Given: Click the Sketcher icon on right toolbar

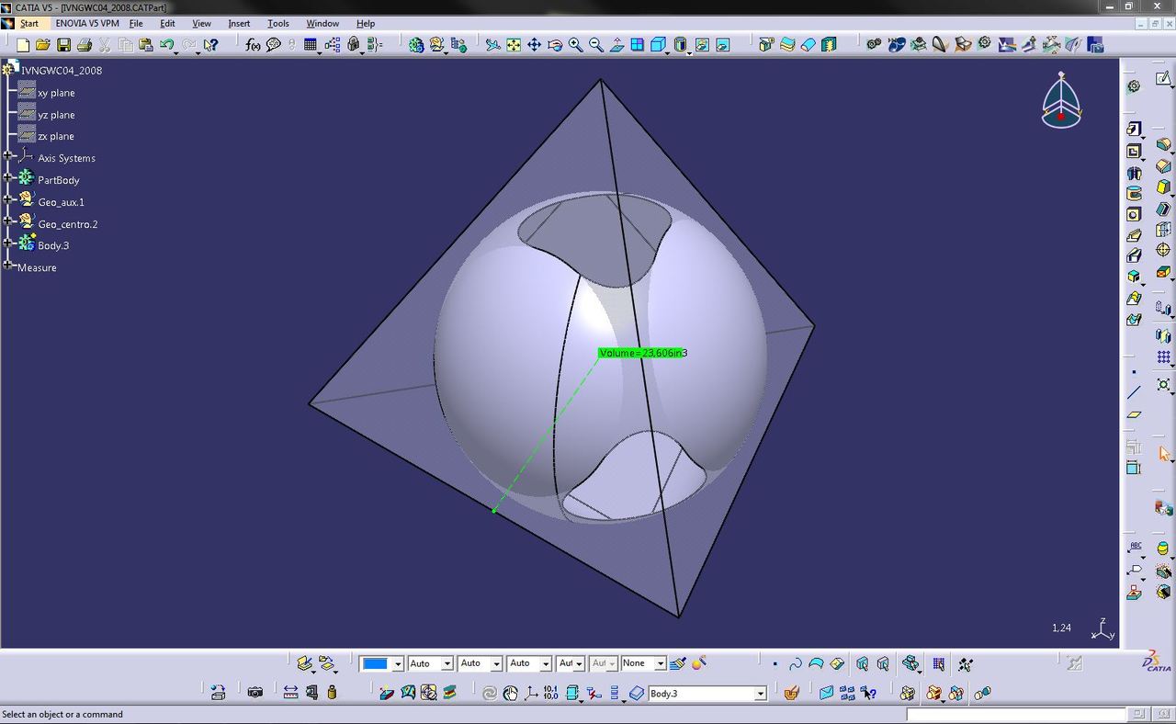Looking at the screenshot, I should click(x=1163, y=80).
